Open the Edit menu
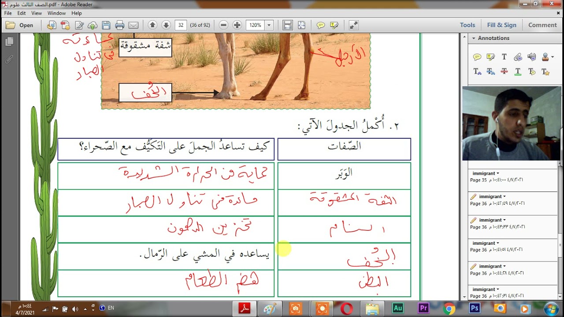This screenshot has height=317, width=564. coord(22,13)
